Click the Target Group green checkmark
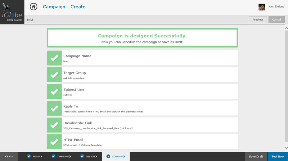Screen dimensions: 288x161 (x=54, y=75)
